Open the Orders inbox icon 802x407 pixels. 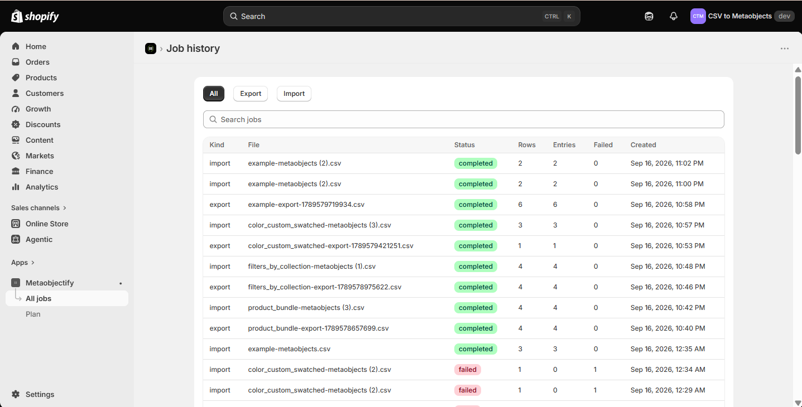(16, 62)
